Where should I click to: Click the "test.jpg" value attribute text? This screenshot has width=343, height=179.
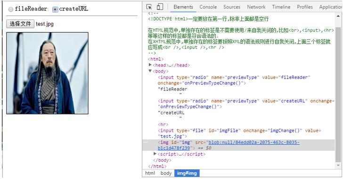tap(171, 136)
